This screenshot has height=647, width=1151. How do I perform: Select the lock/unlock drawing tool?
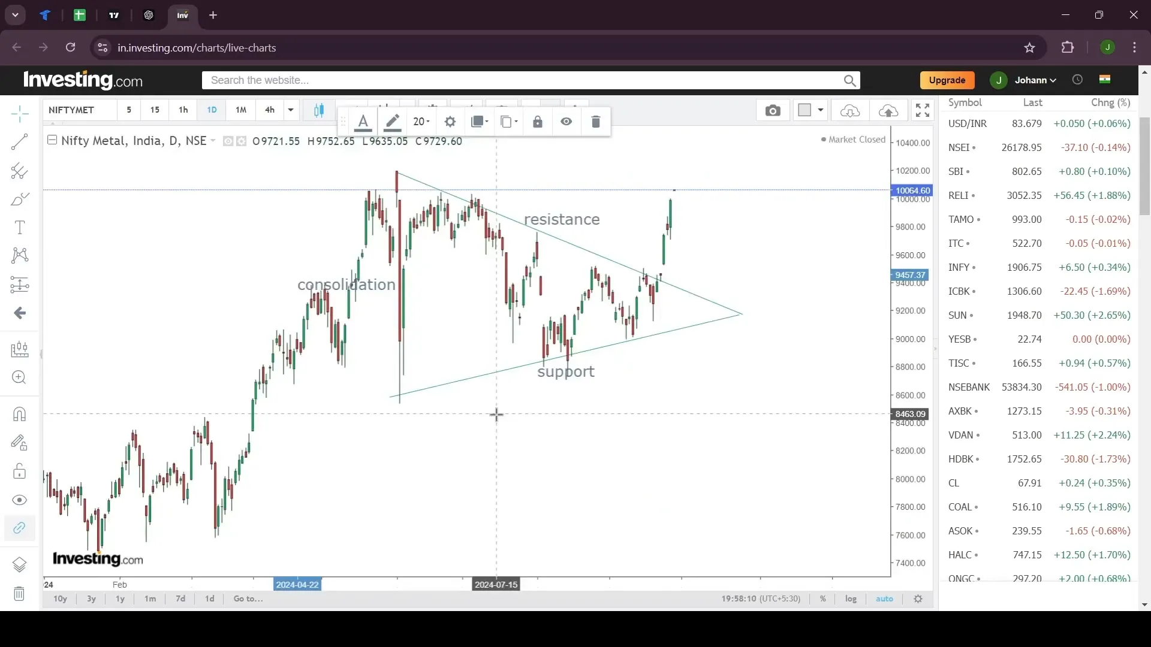click(x=538, y=122)
